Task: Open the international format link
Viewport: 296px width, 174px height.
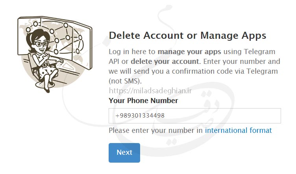Action: [238, 130]
